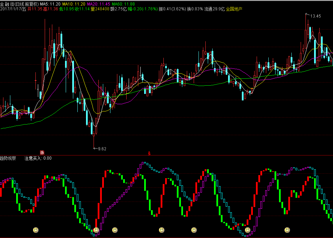
Task: Click the leftmost smiley face buy signal
Action: [36, 230]
